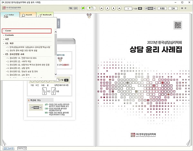The image size is (193, 151).
Task: Click the cover title 상담 윤리 사례집
Action: pyautogui.click(x=156, y=49)
